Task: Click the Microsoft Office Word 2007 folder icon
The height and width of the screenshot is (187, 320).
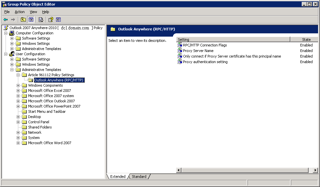Action: click(24, 143)
